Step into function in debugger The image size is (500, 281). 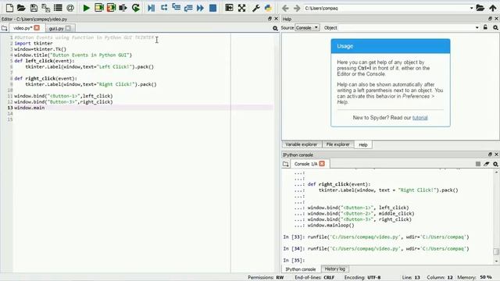pos(176,8)
